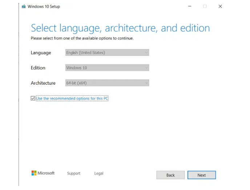Uncheck Use the recommended options checkbox
The image size is (250, 190).
tap(33, 98)
